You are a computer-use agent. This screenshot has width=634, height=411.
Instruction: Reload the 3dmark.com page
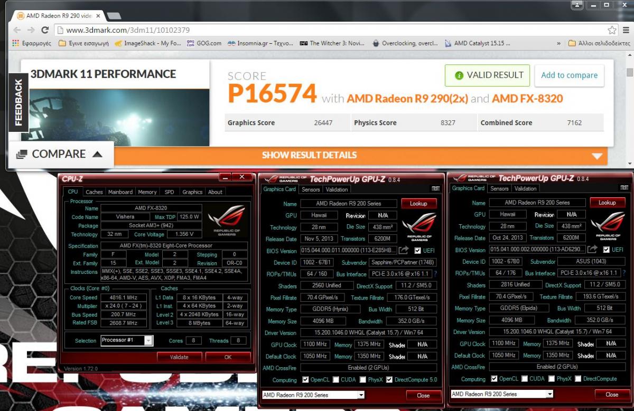point(45,30)
